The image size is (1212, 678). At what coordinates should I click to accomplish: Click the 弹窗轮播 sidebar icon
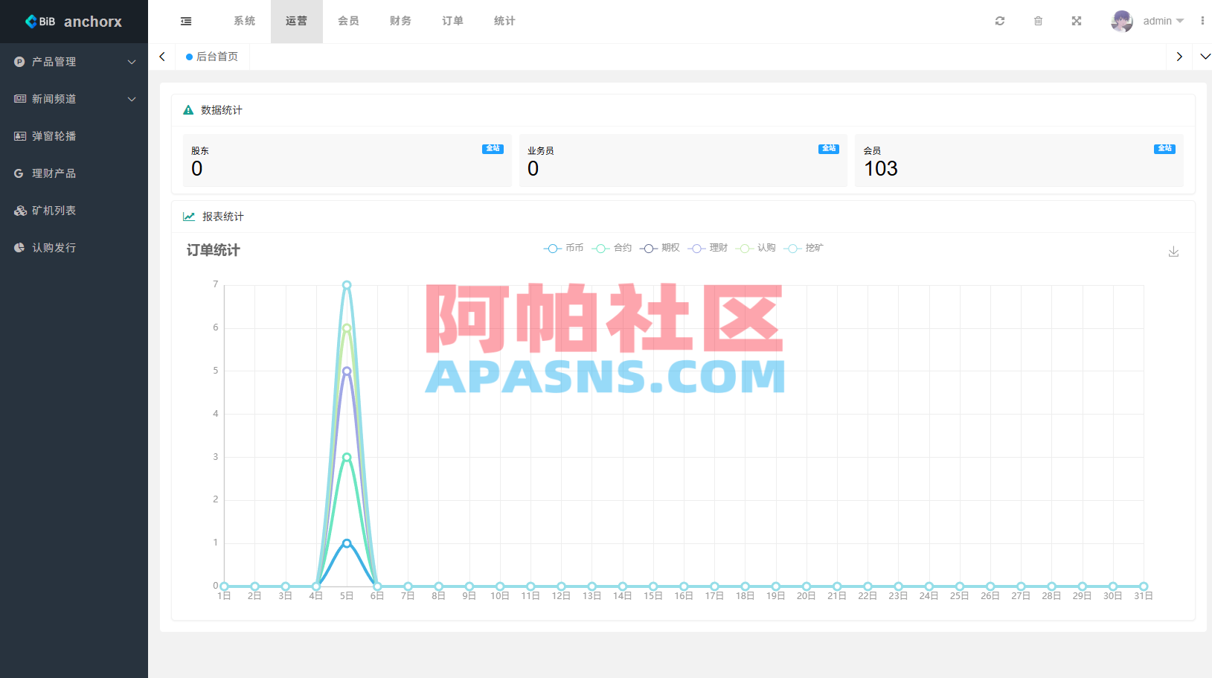[x=20, y=136]
